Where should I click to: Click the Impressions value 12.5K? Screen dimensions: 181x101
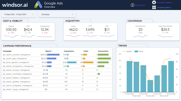pos(45,30)
